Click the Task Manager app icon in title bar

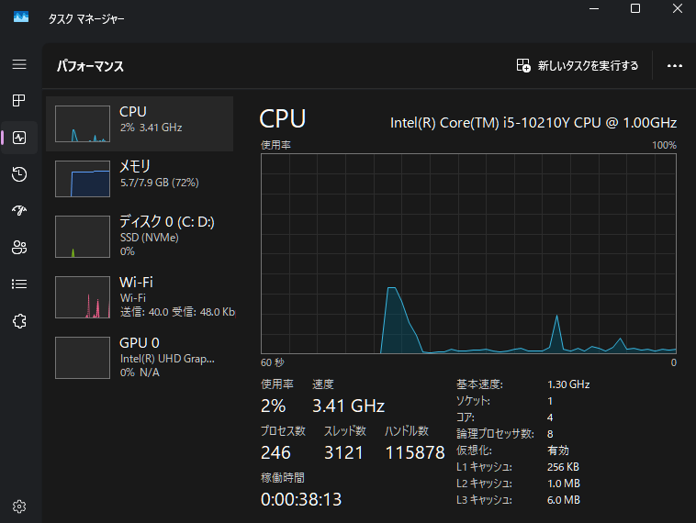21,17
